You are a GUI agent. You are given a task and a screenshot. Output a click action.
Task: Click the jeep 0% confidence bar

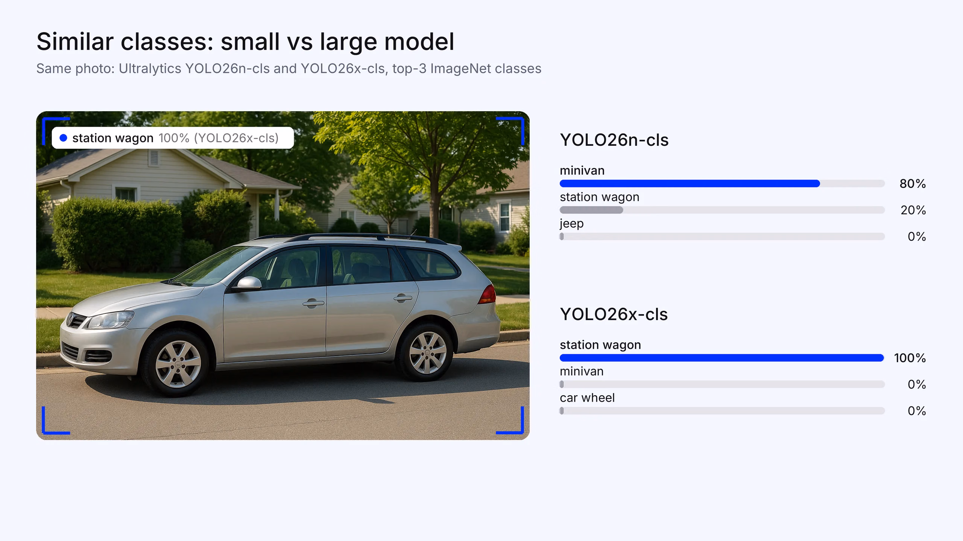pyautogui.click(x=722, y=236)
